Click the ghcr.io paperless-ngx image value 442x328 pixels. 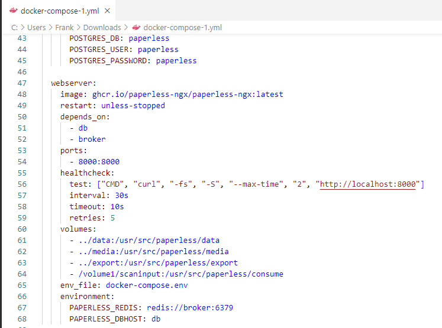pyautogui.click(x=188, y=95)
